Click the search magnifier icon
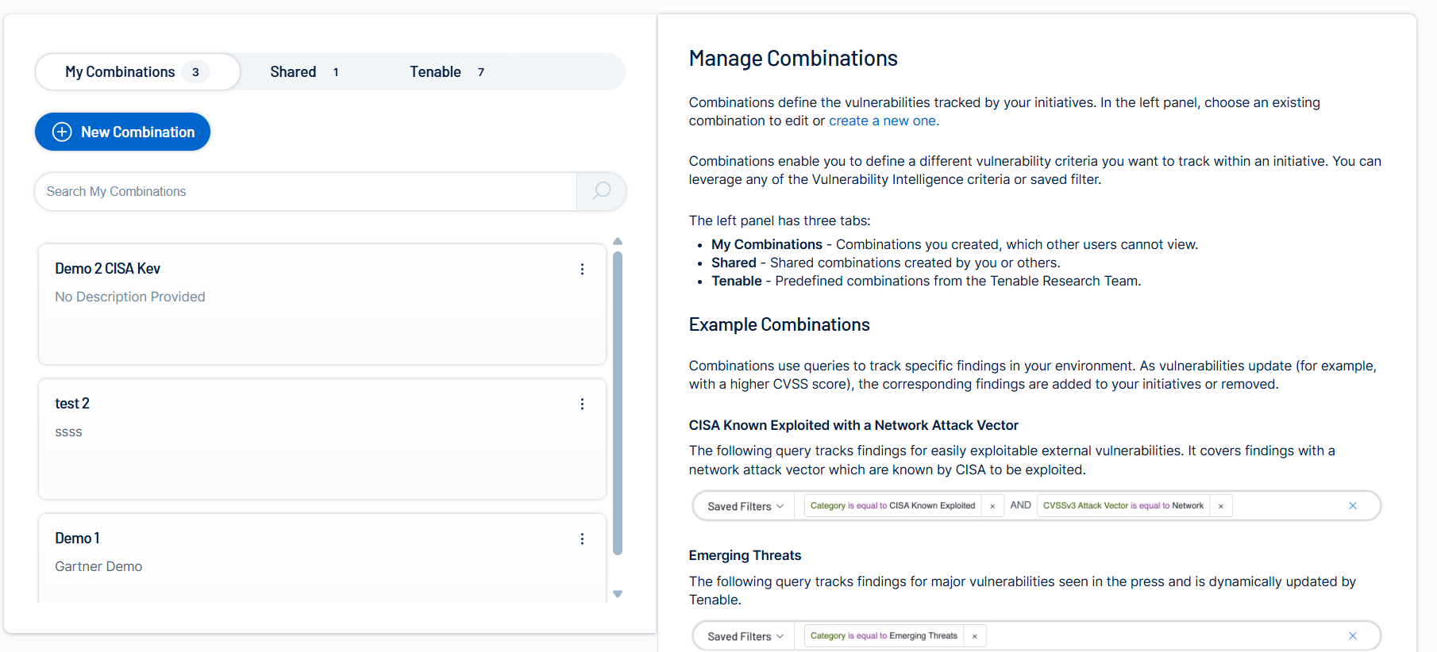Viewport: 1437px width, 652px height. pos(602,191)
